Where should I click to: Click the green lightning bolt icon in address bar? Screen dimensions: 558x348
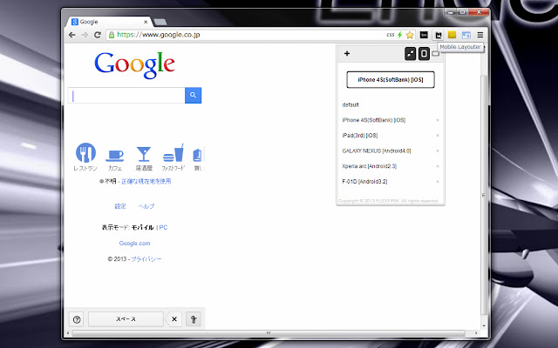coord(400,35)
